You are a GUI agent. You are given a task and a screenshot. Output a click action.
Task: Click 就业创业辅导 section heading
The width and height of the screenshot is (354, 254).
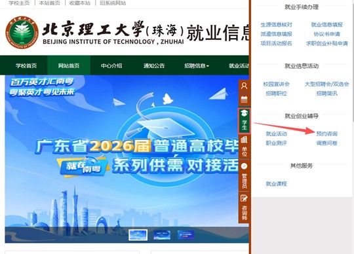[302, 116]
